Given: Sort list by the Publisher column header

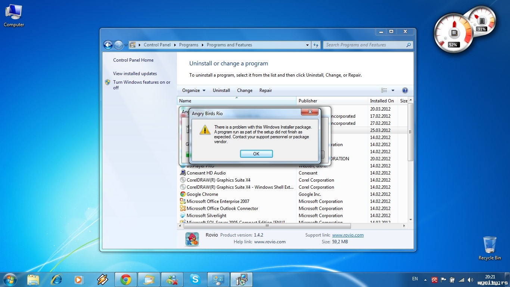Looking at the screenshot, I should (x=332, y=101).
